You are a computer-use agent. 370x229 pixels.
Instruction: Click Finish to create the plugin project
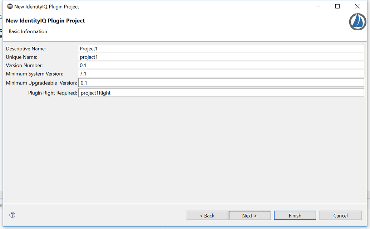click(295, 215)
